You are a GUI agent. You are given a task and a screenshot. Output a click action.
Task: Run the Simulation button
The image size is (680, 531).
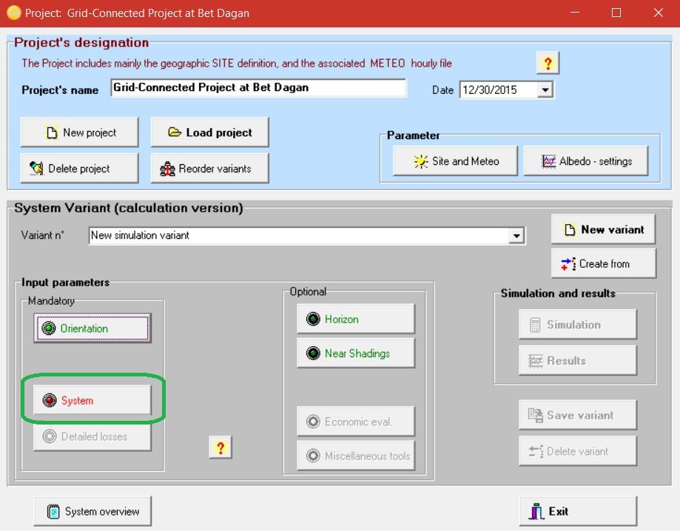tap(578, 324)
